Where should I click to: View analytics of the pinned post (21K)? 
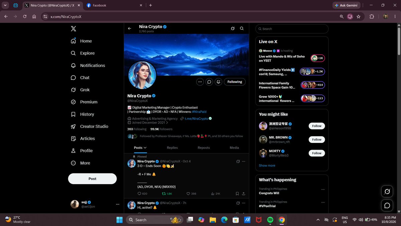click(216, 194)
